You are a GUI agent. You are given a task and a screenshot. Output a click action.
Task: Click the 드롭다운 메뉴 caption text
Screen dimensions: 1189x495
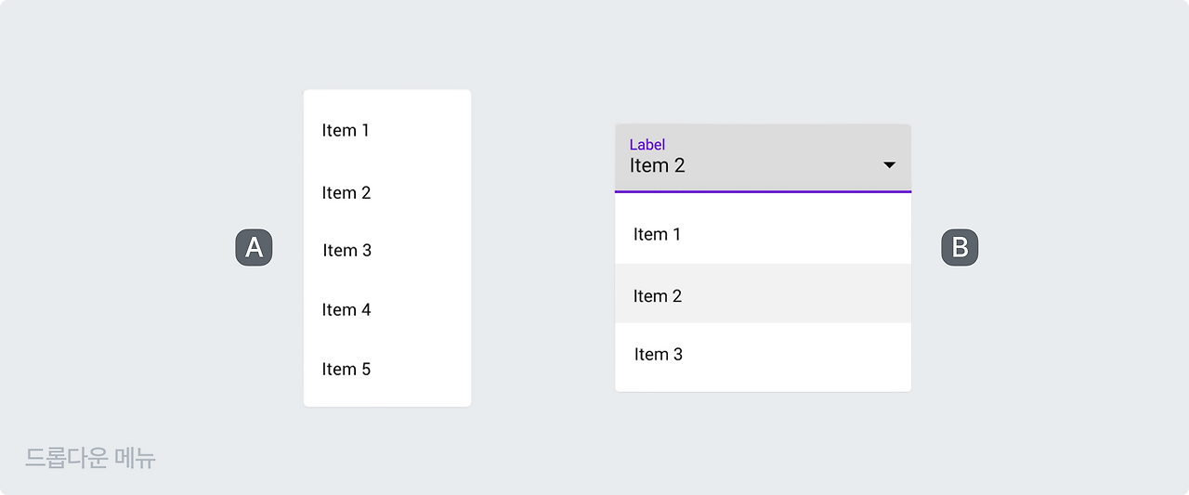pyautogui.click(x=90, y=458)
